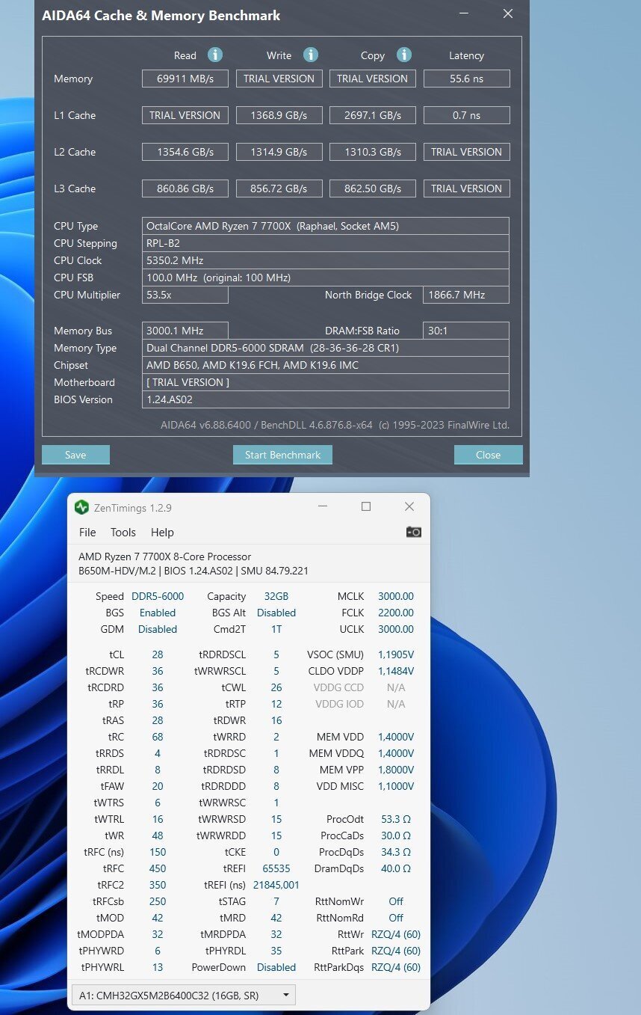Click the info icon next to Write

click(311, 55)
